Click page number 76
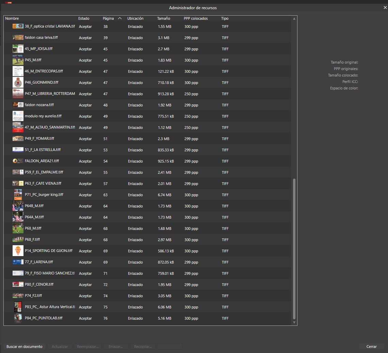Image resolution: width=388 pixels, height=353 pixels. (106, 318)
